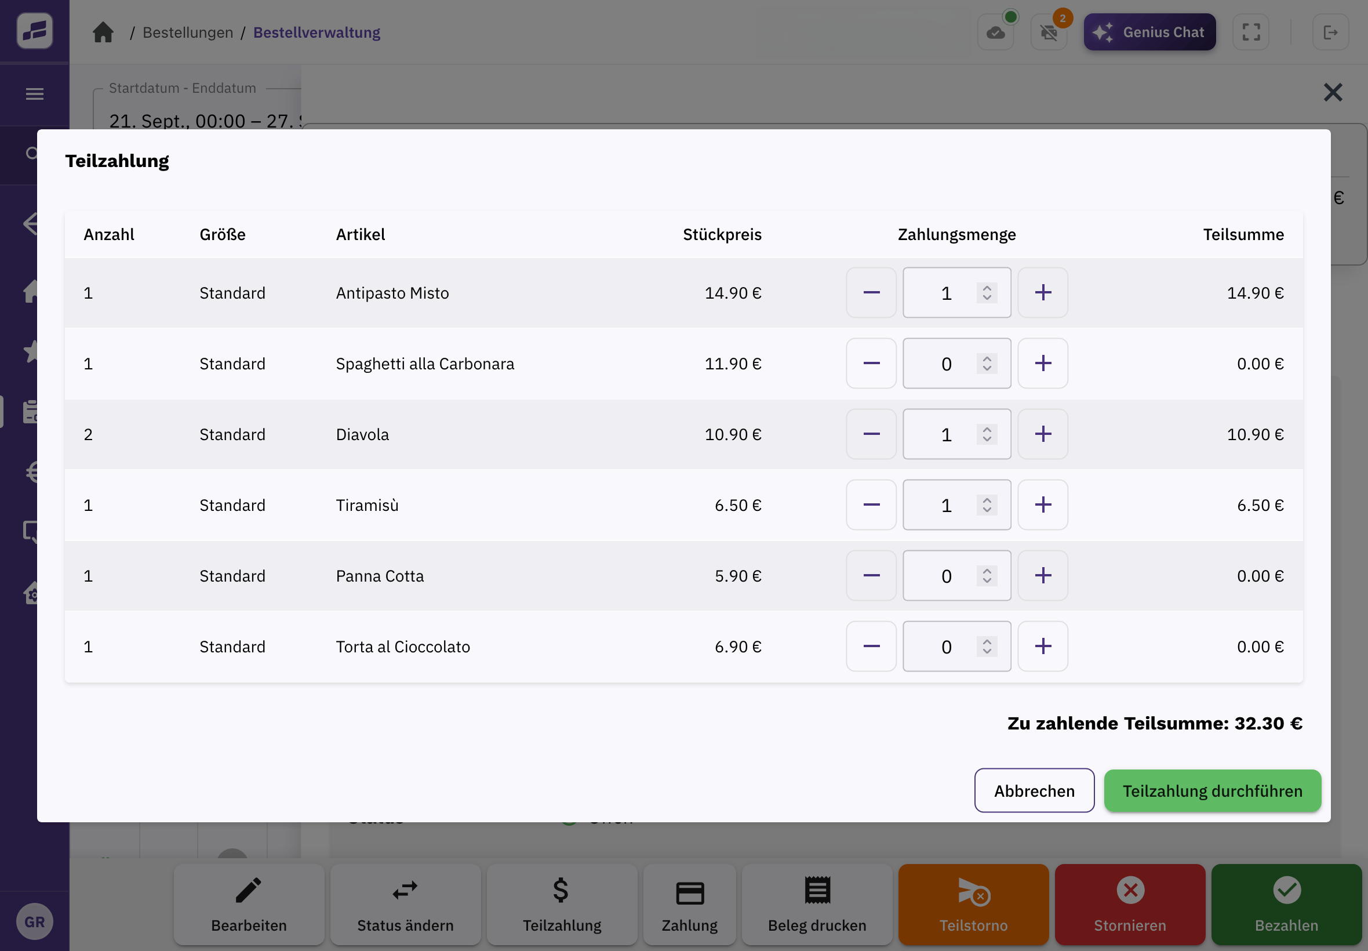Click Spaghetti alla Carbonara quantity spinner arrows

(987, 364)
